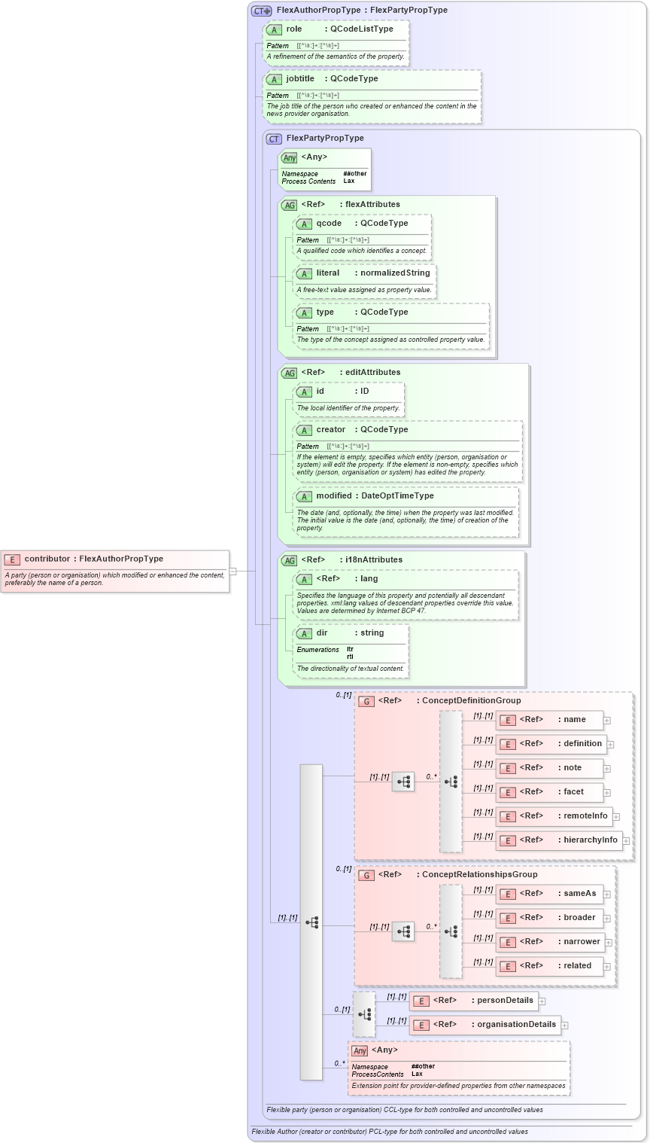The height and width of the screenshot is (1143, 650).
Task: Click choice icon before personDetails
Action: point(365,1014)
